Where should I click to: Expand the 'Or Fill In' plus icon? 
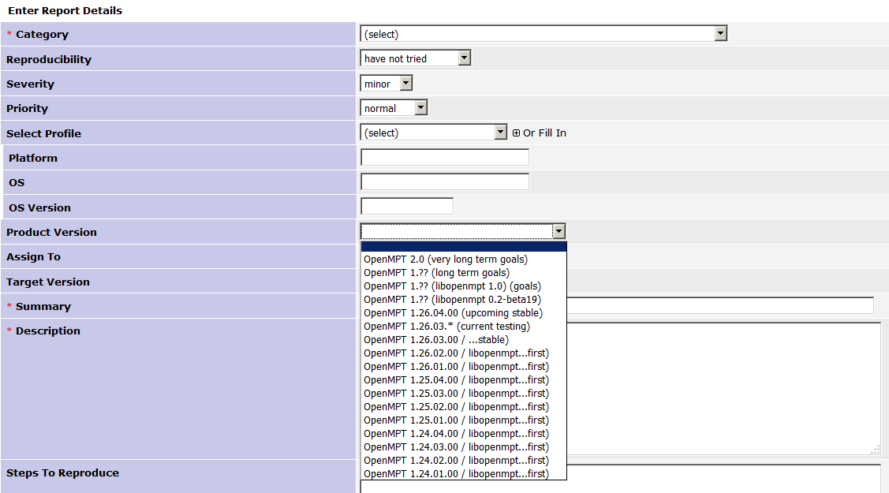(516, 133)
